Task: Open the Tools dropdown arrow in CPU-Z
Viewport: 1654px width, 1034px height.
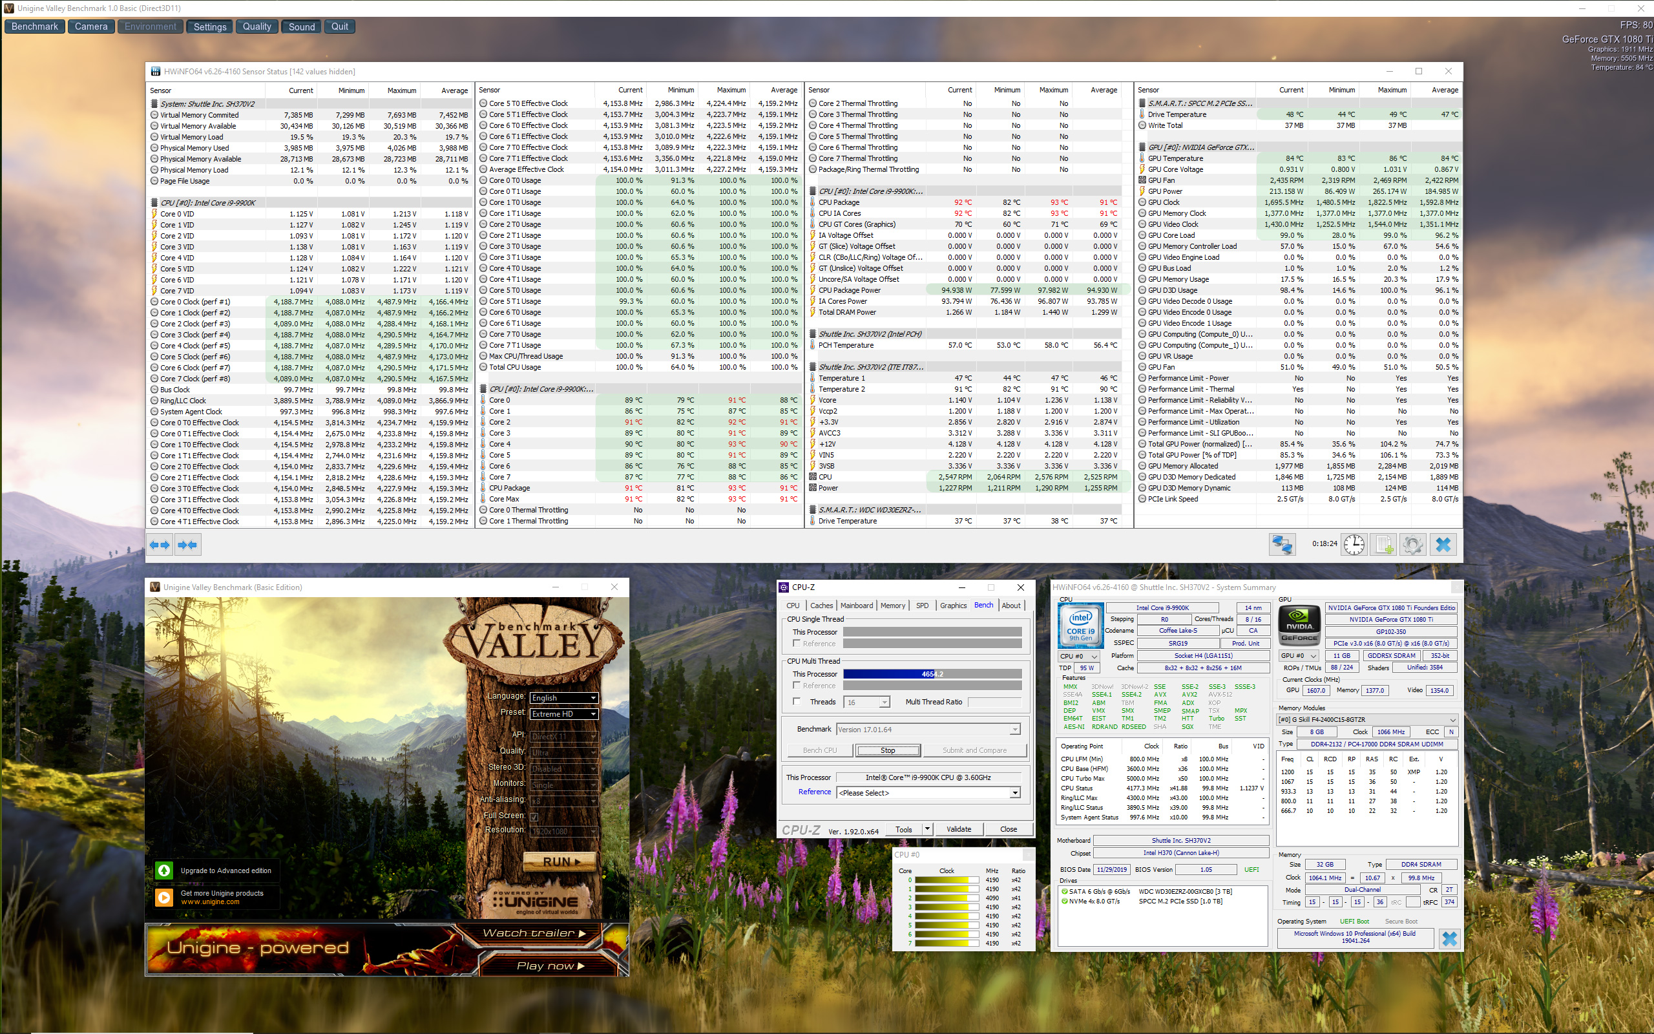Action: pos(928,829)
